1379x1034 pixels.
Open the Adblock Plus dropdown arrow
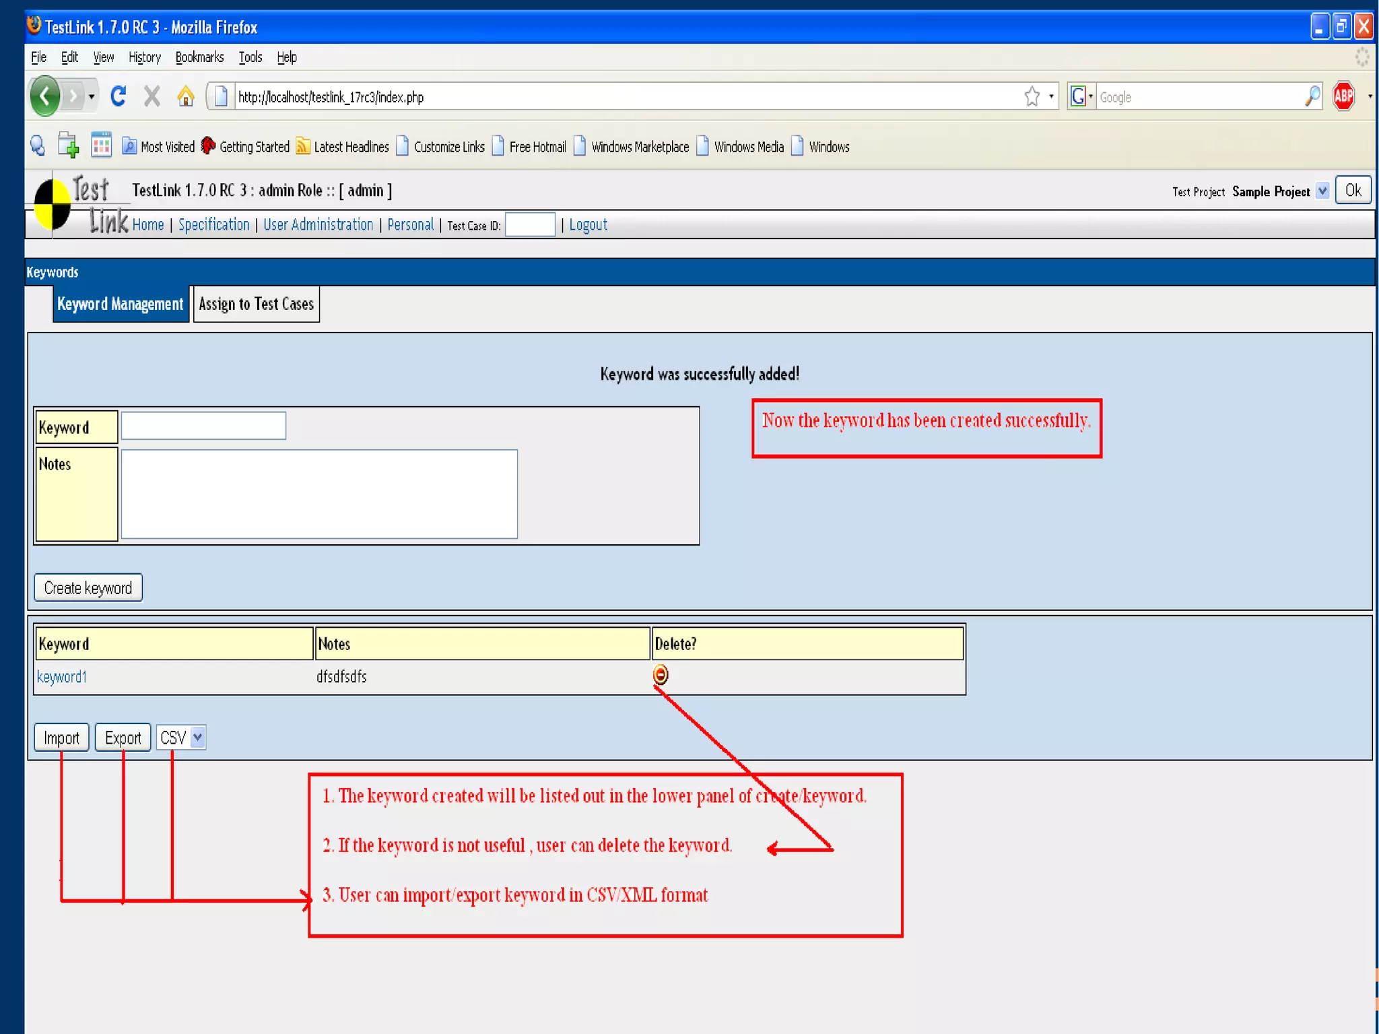1370,96
